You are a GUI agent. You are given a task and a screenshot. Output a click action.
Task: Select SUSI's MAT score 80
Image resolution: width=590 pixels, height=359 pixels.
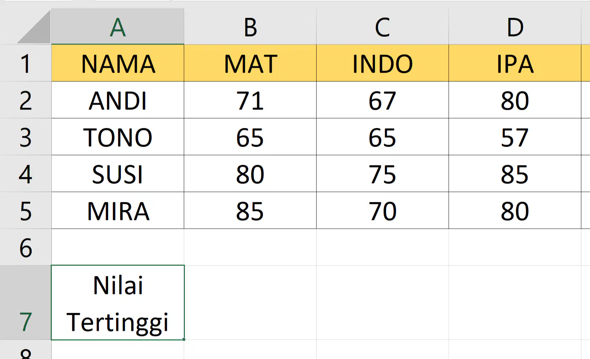250,174
